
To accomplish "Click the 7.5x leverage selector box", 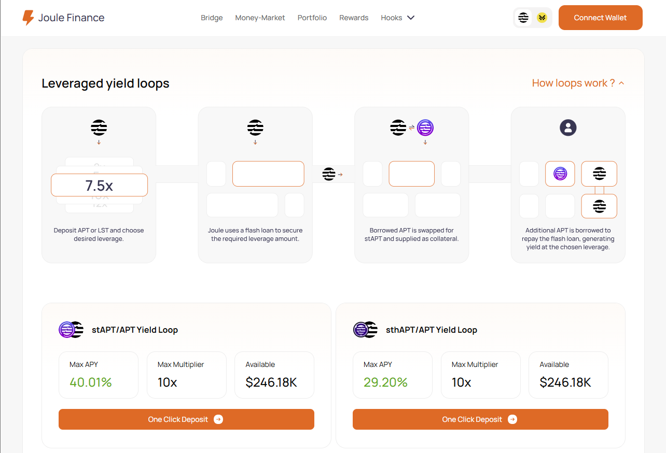I will click(x=99, y=185).
